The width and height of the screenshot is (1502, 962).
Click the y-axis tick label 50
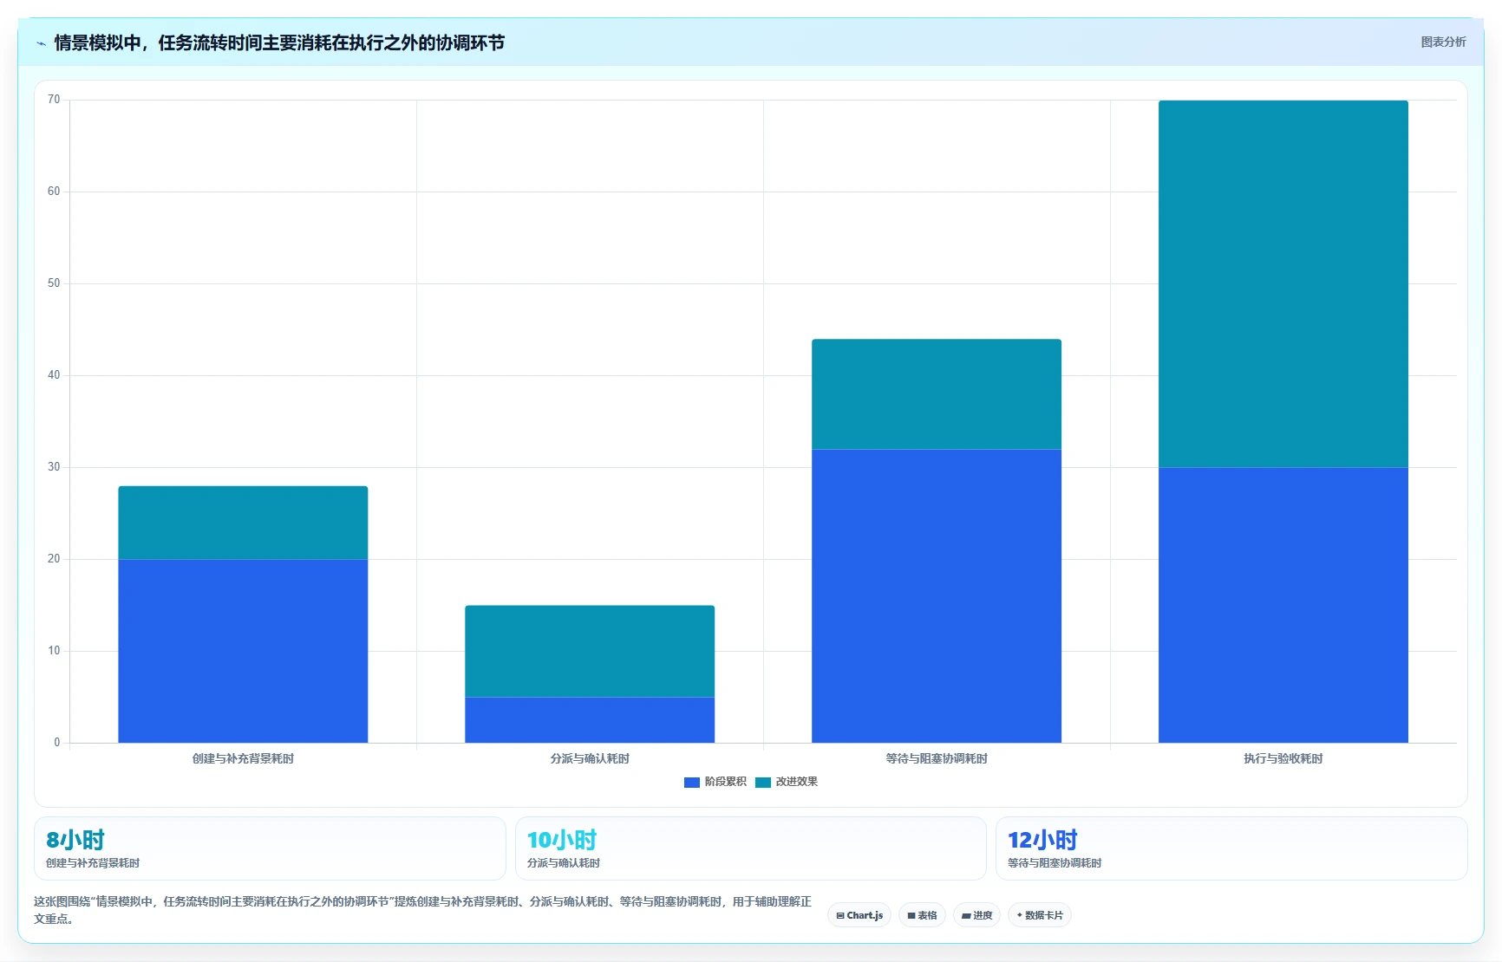point(54,283)
